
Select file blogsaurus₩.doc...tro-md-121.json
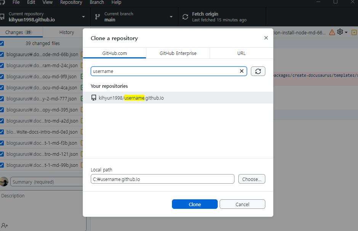click(42, 154)
